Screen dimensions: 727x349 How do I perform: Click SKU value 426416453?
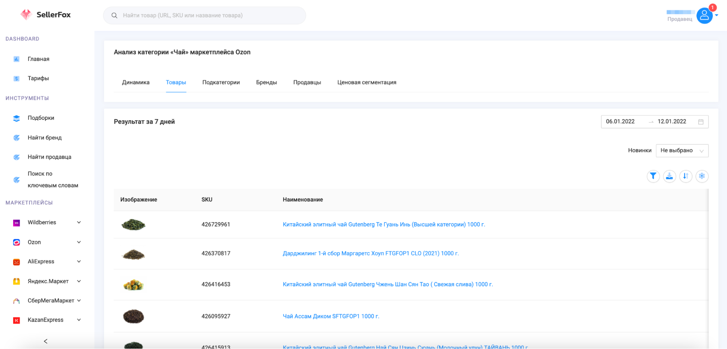pyautogui.click(x=216, y=284)
